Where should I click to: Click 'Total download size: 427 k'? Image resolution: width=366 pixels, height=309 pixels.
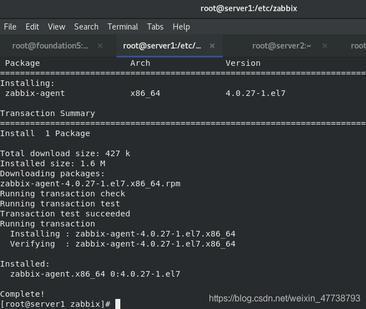tap(65, 153)
